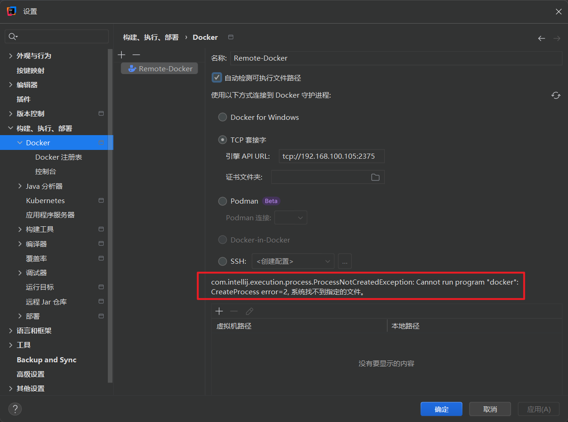Click the project icon next to 覆盖率
This screenshot has height=422, width=568.
click(x=101, y=258)
